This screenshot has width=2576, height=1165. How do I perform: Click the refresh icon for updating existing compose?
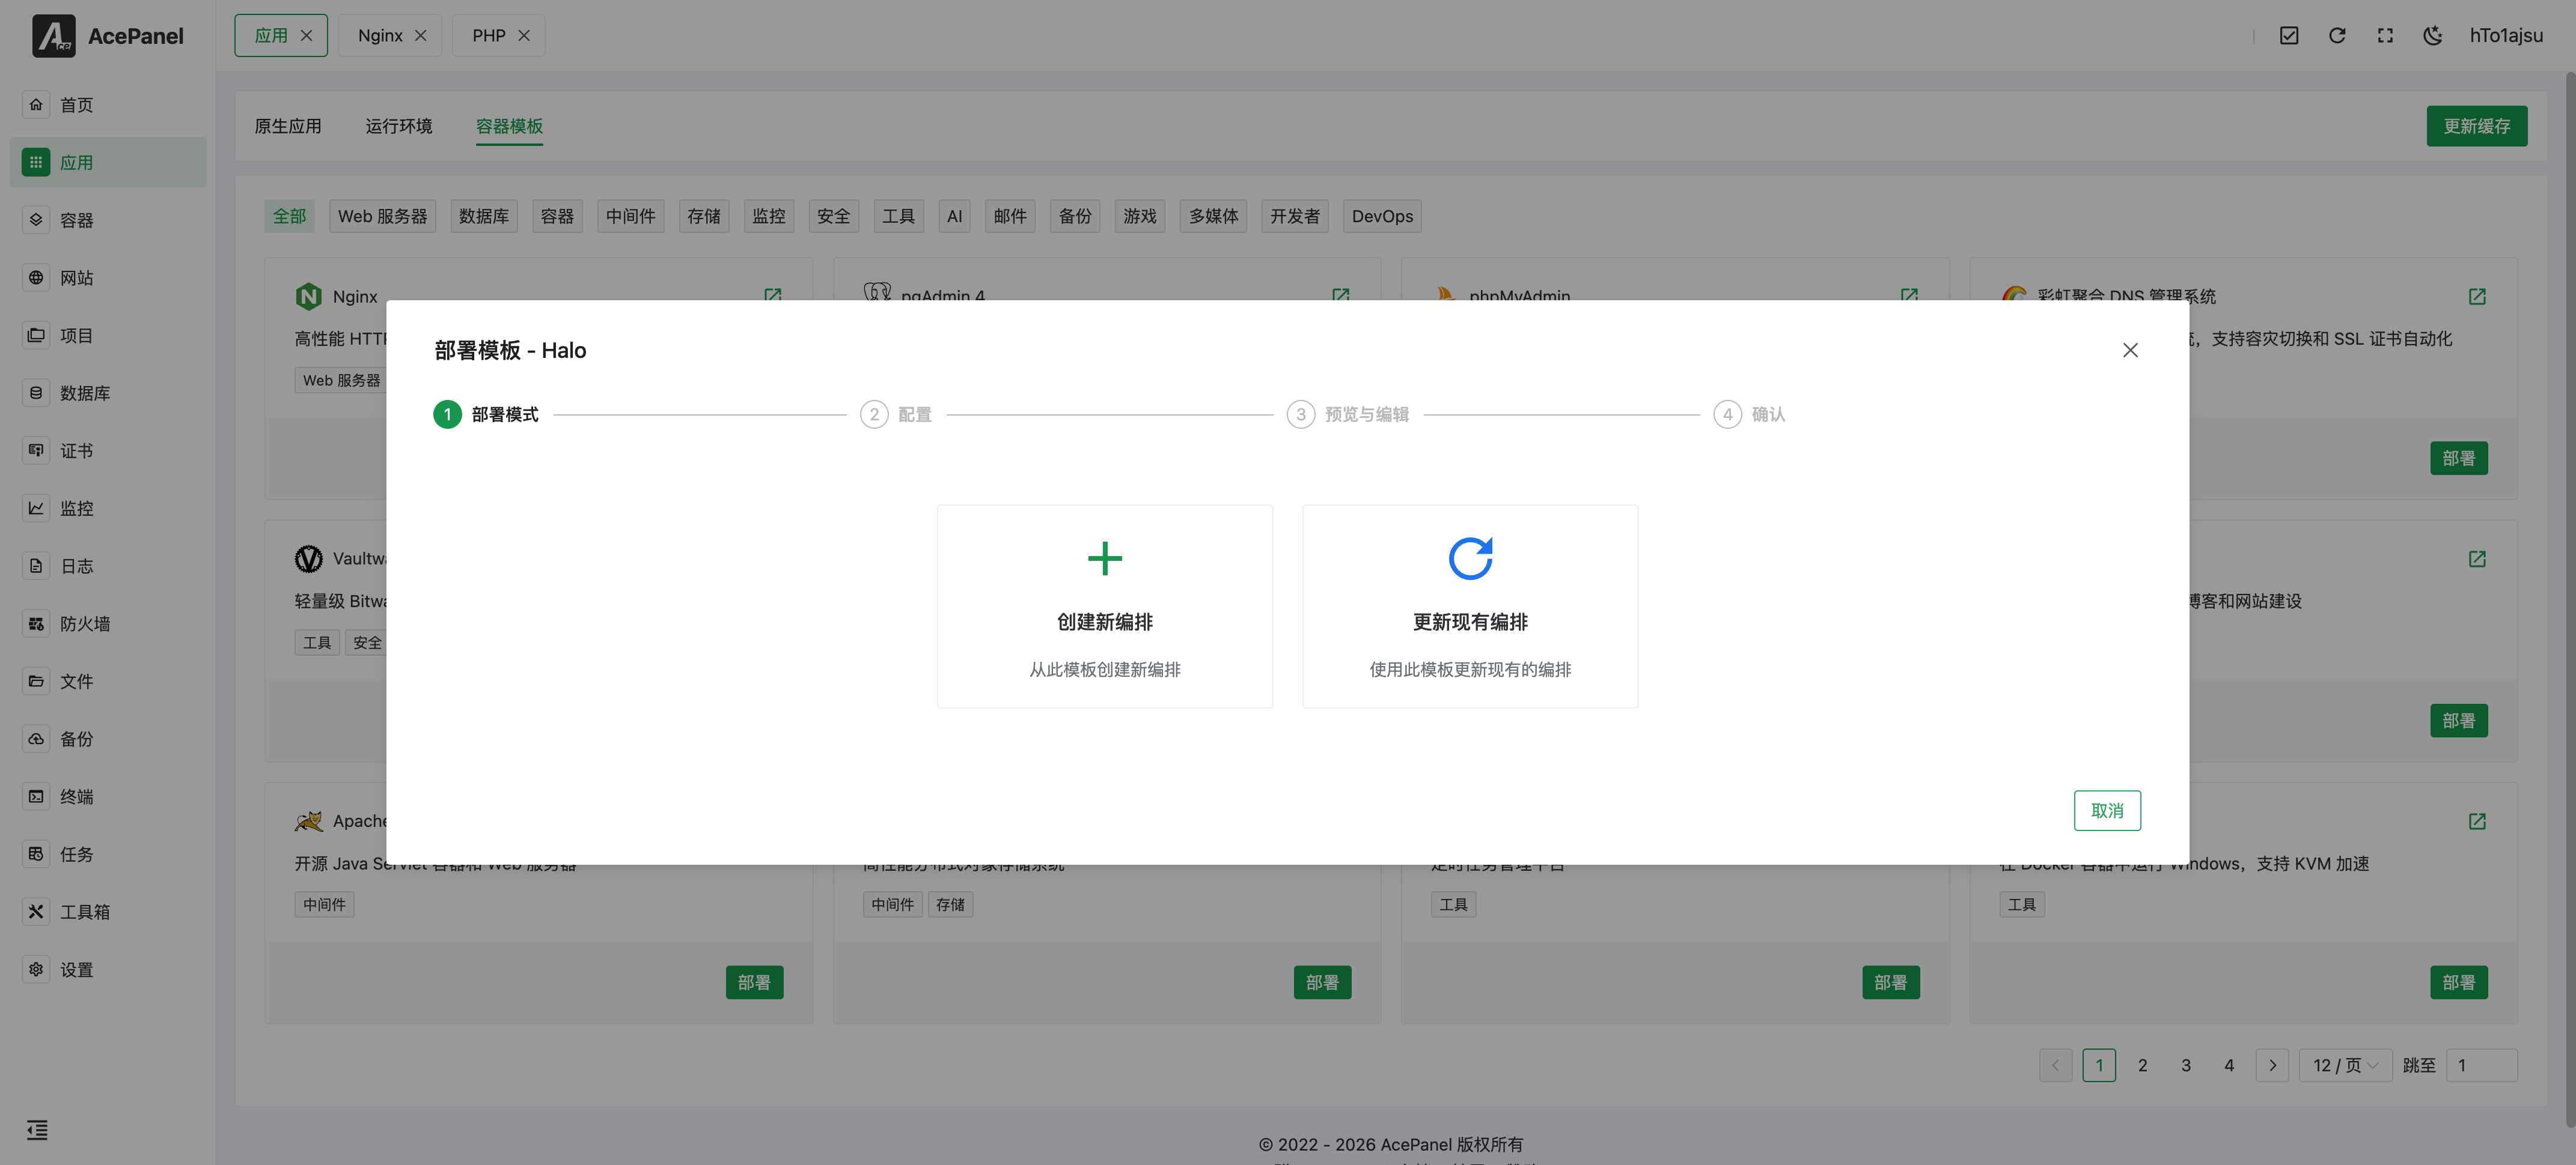[x=1469, y=558]
